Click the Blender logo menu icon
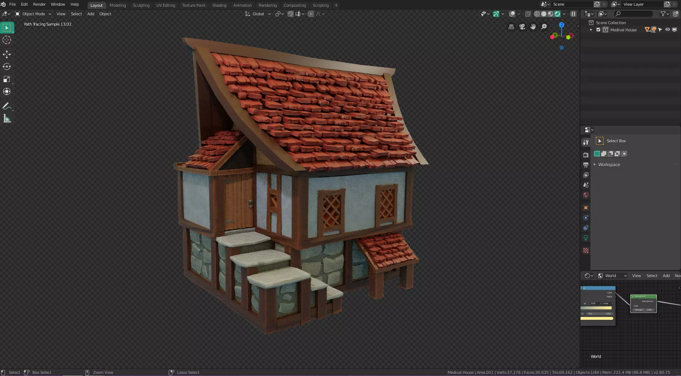681x376 pixels. [x=3, y=4]
